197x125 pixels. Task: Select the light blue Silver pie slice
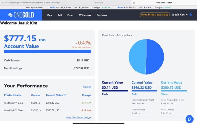pyautogui.click(x=137, y=57)
